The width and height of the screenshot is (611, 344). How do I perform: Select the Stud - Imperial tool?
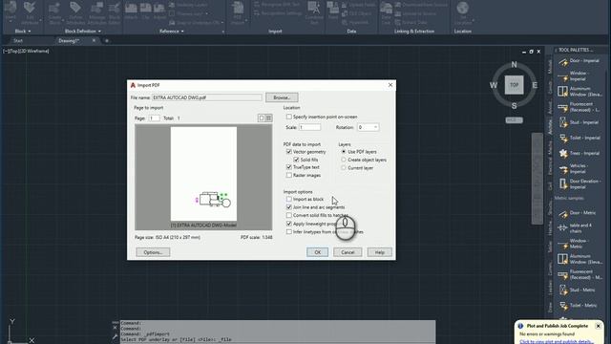[579, 122]
